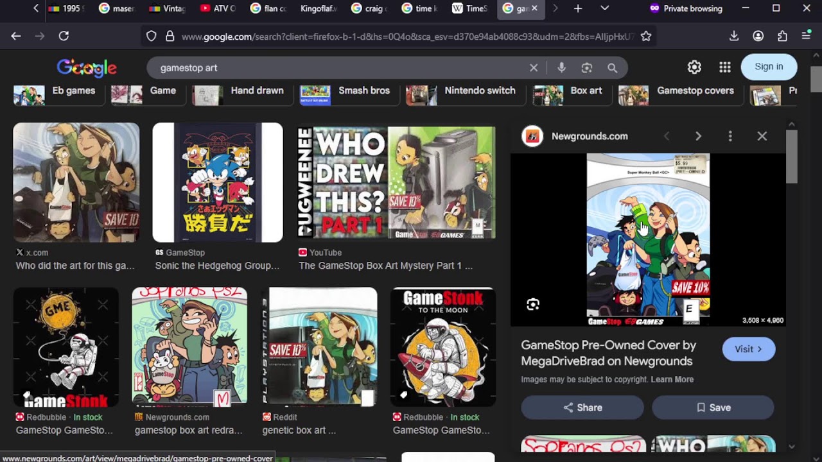Viewport: 822px width, 462px height.
Task: Start voice search with the microphone icon
Action: pos(561,67)
